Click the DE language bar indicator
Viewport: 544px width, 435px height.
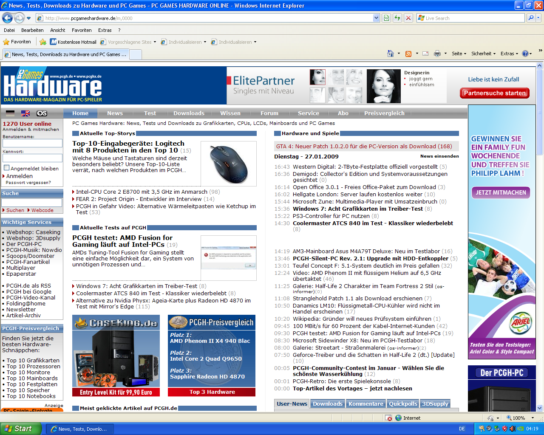[x=462, y=429]
